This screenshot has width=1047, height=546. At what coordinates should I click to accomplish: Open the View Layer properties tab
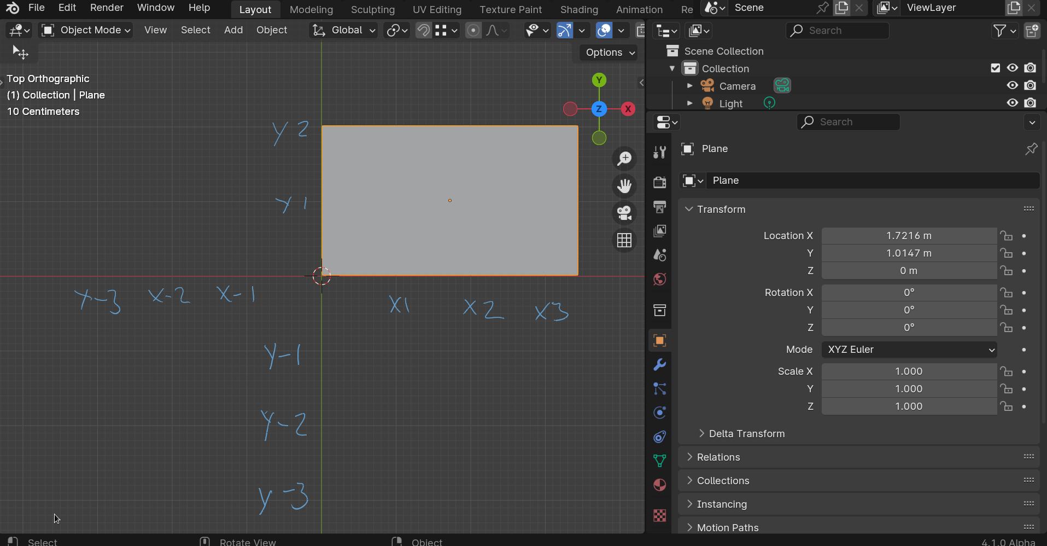[x=659, y=231]
